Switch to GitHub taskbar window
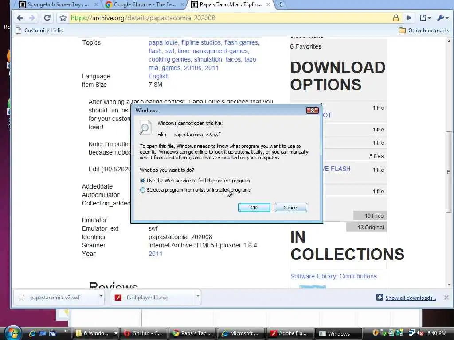 [144, 333]
